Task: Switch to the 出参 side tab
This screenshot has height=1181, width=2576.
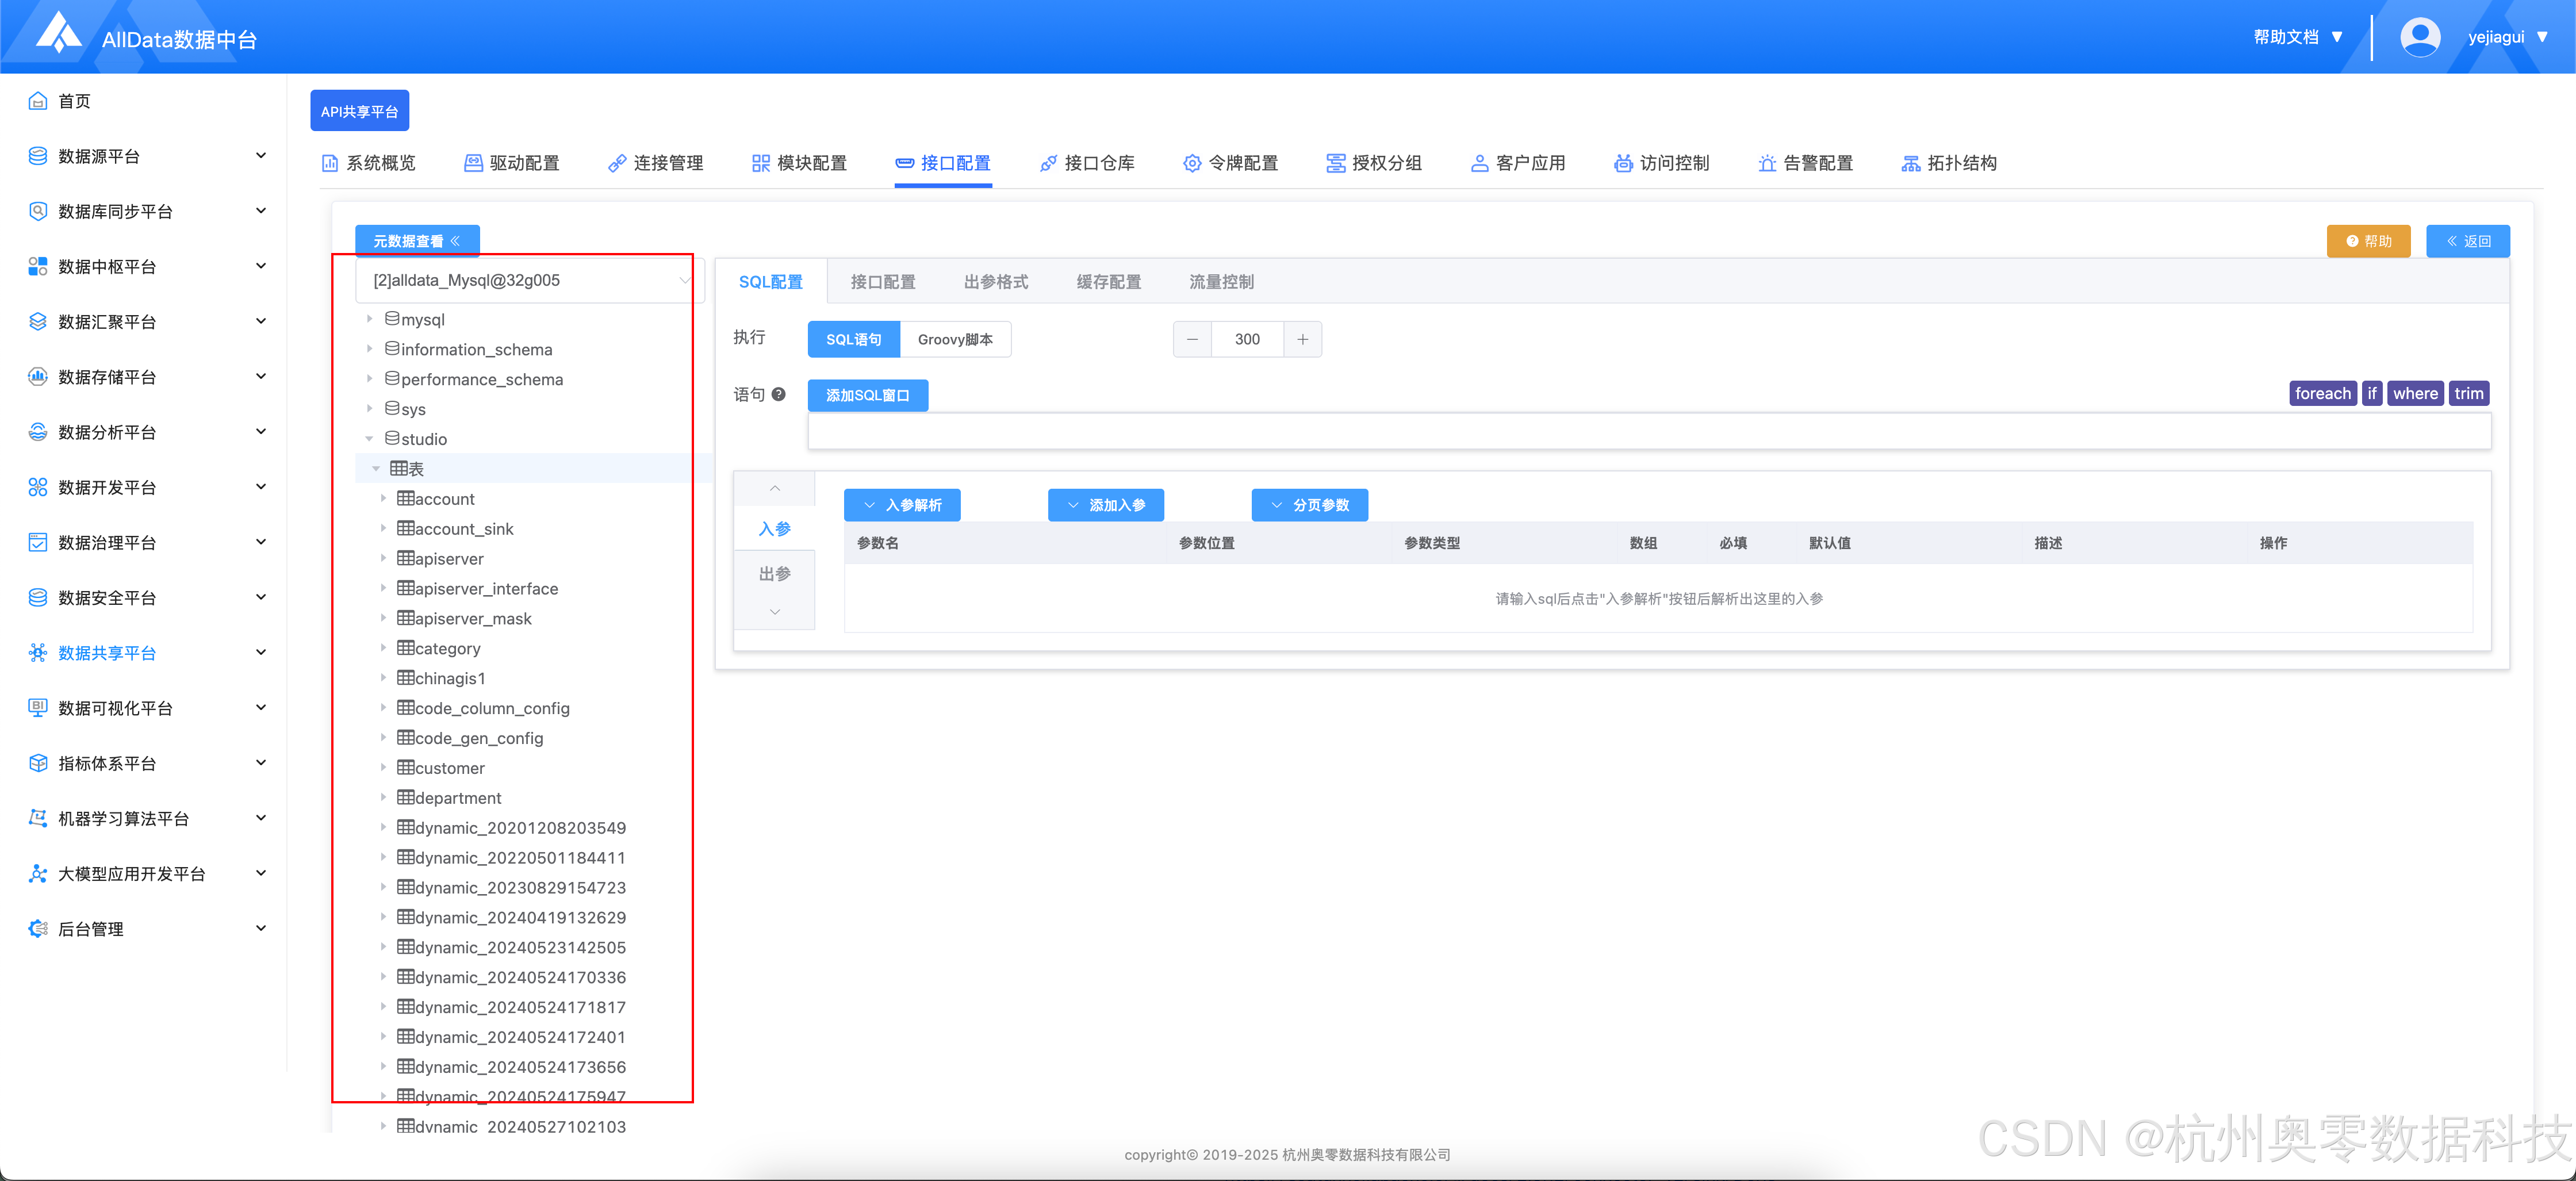Action: click(774, 573)
